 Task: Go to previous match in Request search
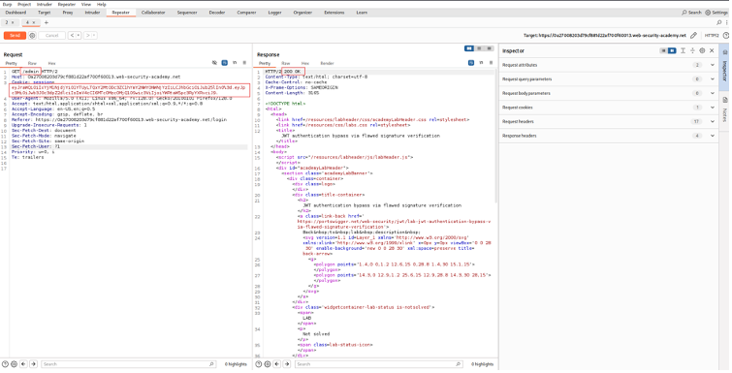coord(23,364)
